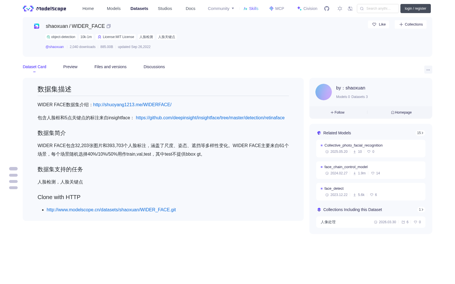Click the updated Sep 26,2022 text
The image size is (455, 284).
click(134, 47)
